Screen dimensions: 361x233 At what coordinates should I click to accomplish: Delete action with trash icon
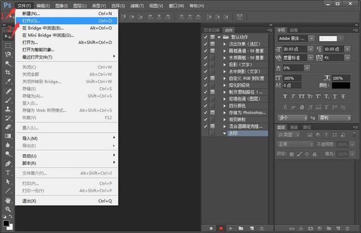coord(262,228)
